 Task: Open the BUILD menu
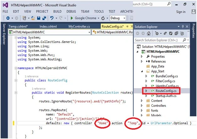[57, 12]
